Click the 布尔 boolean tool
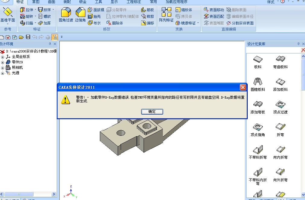The image size is (305, 200). tap(94, 23)
